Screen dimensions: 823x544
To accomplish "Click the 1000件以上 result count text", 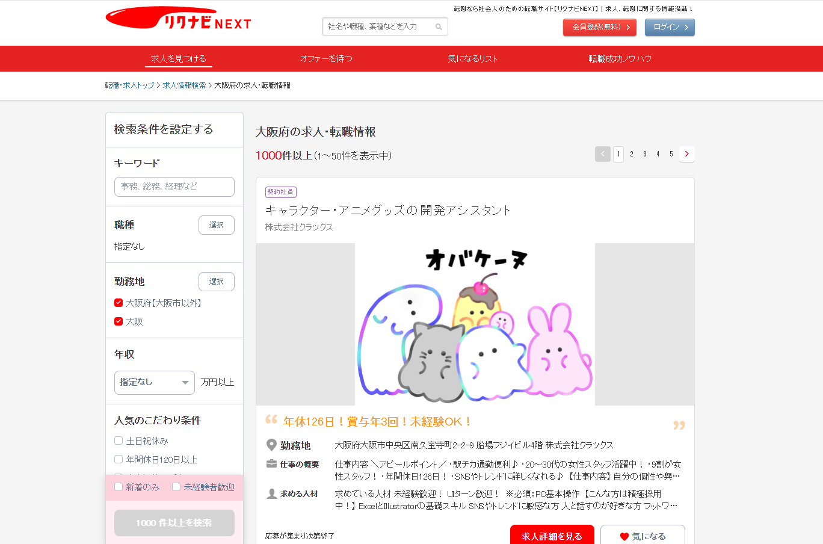I will 284,155.
